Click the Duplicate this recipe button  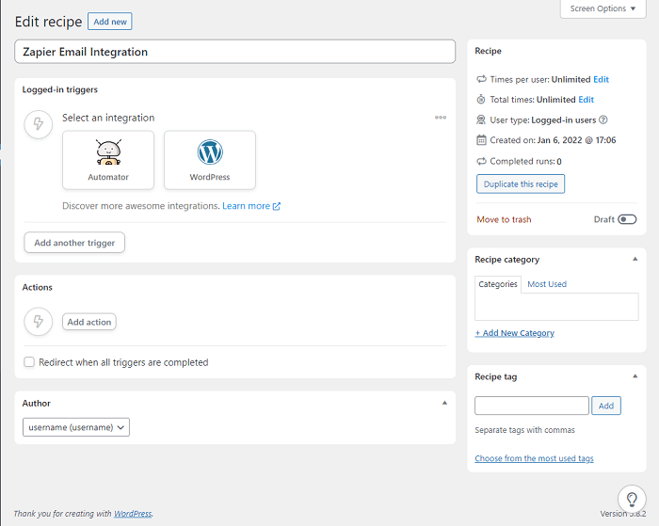click(521, 184)
